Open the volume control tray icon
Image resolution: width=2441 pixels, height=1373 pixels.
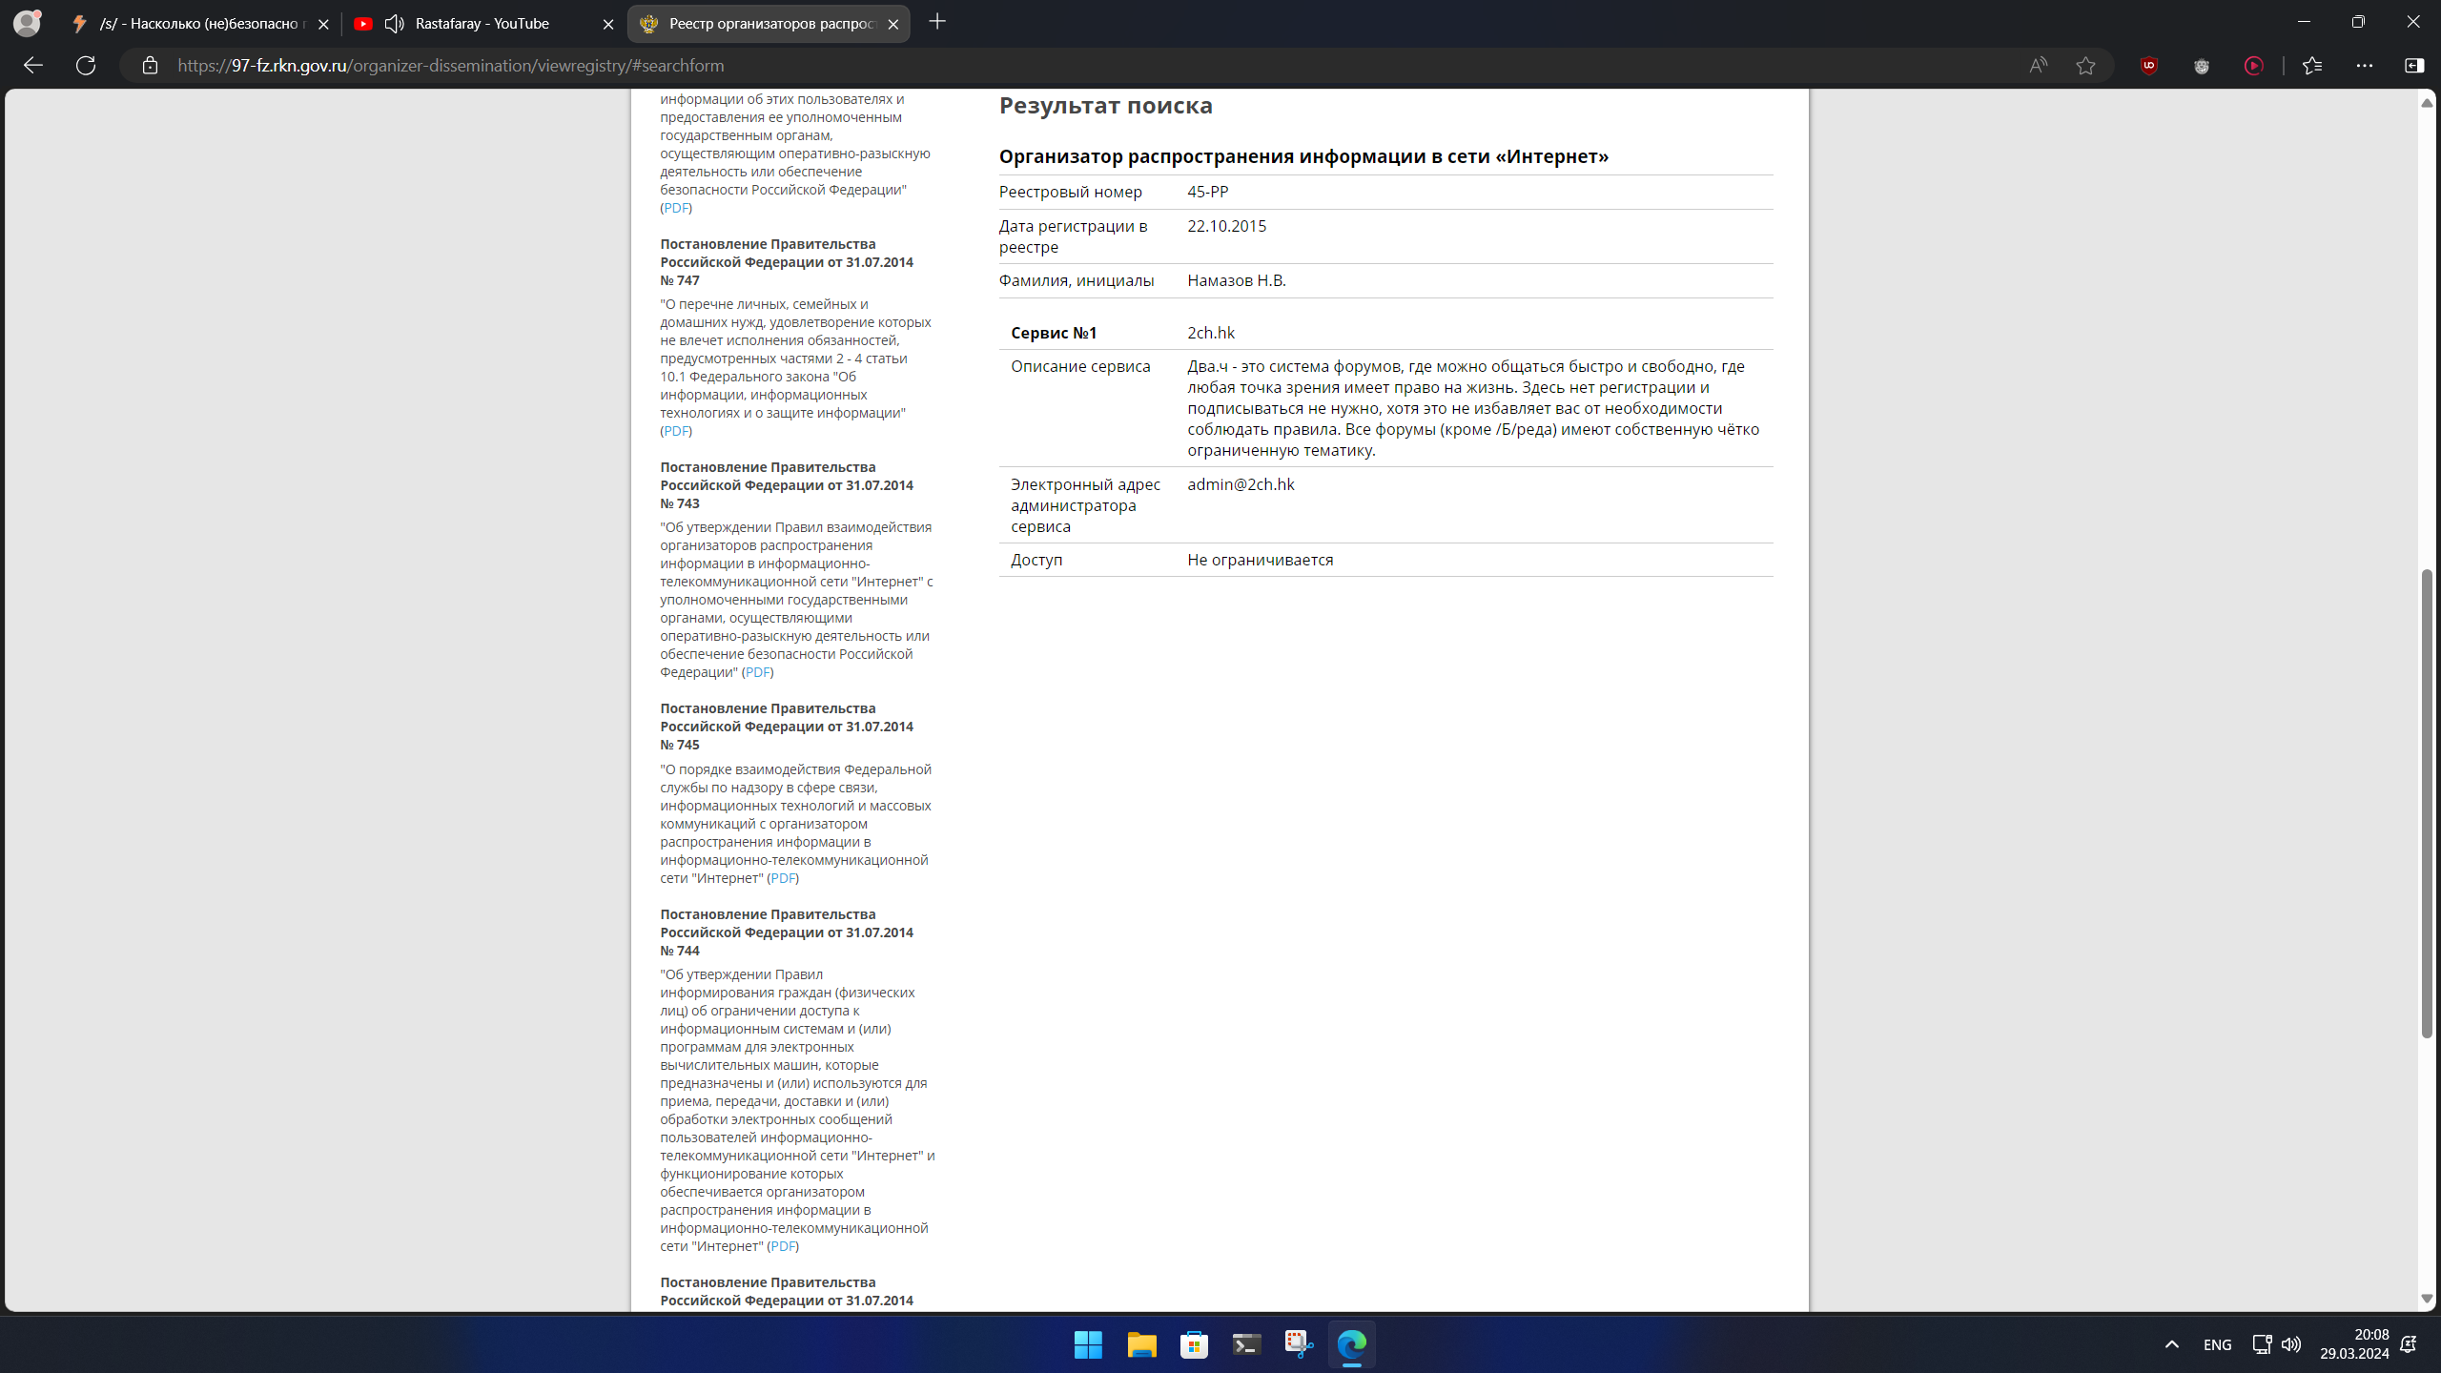[x=2290, y=1344]
